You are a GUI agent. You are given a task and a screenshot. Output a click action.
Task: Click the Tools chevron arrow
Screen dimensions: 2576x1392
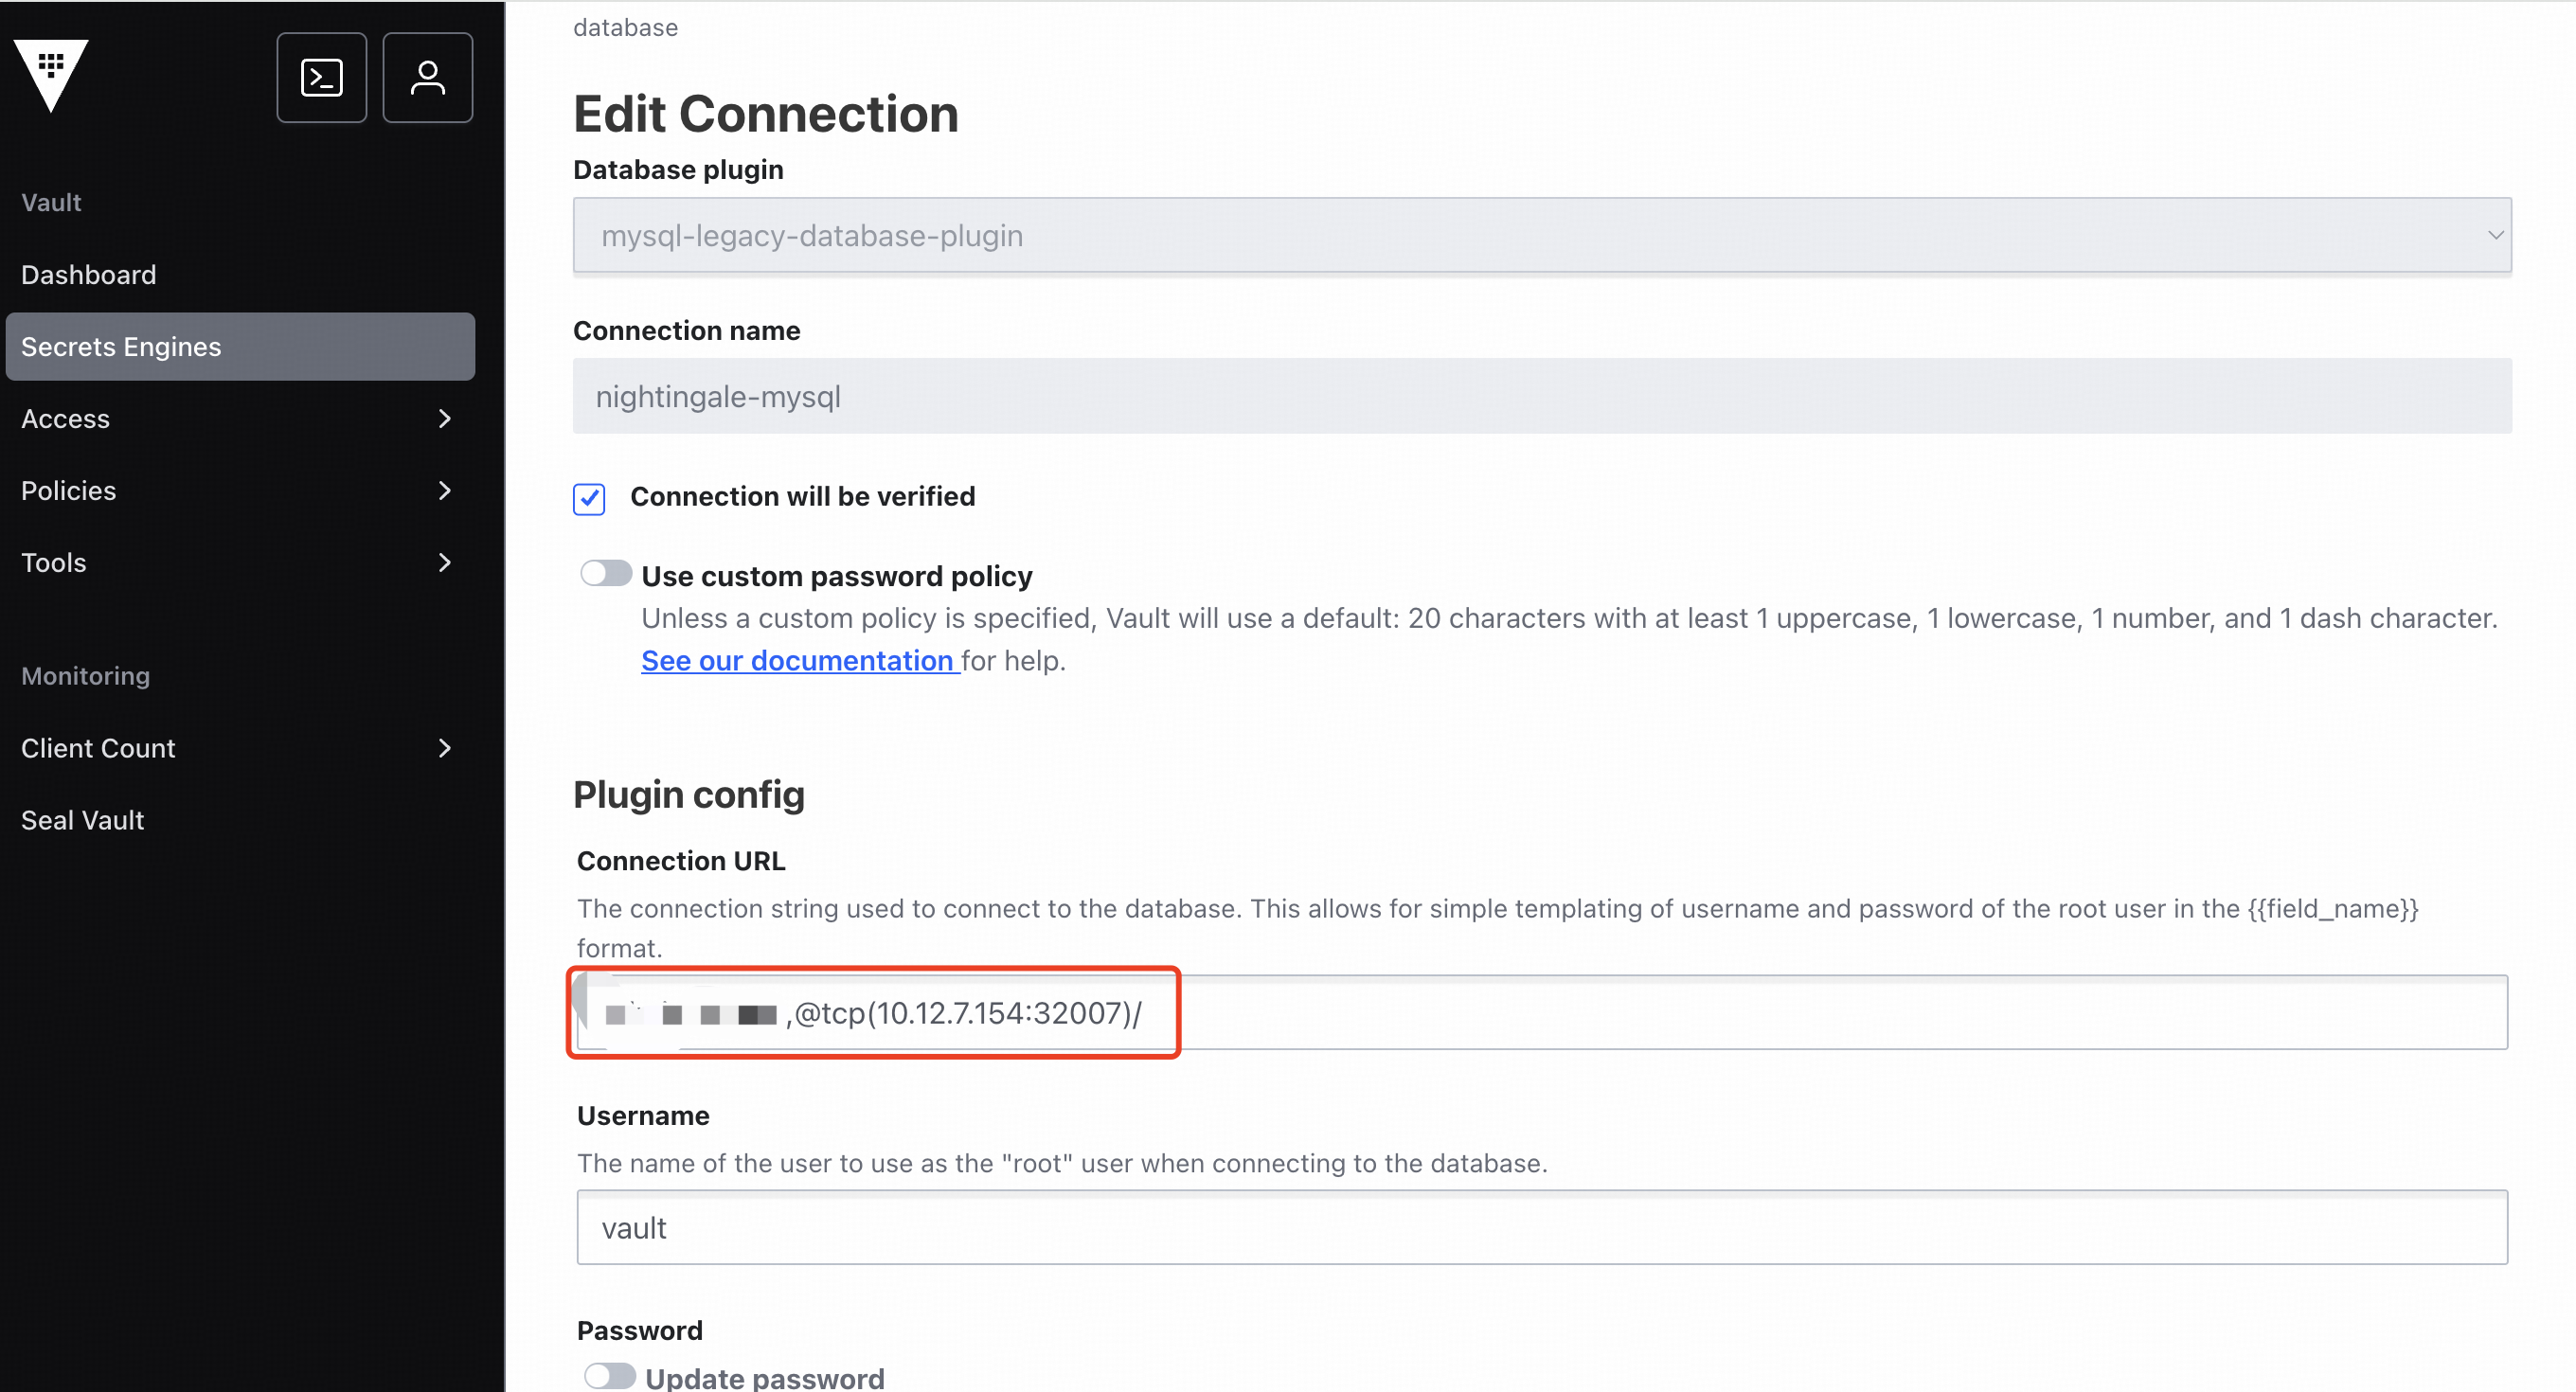click(x=445, y=562)
